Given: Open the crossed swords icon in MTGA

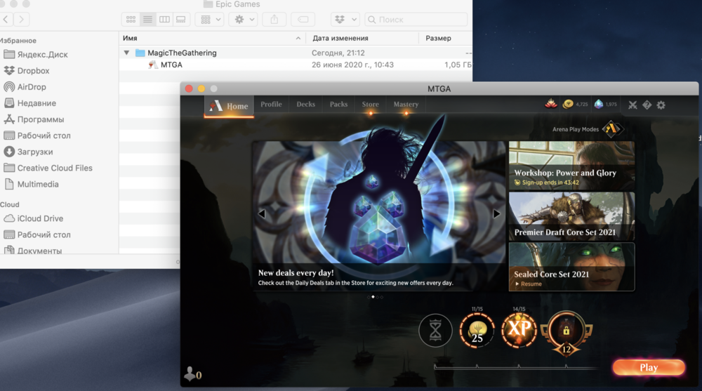Looking at the screenshot, I should 633,105.
